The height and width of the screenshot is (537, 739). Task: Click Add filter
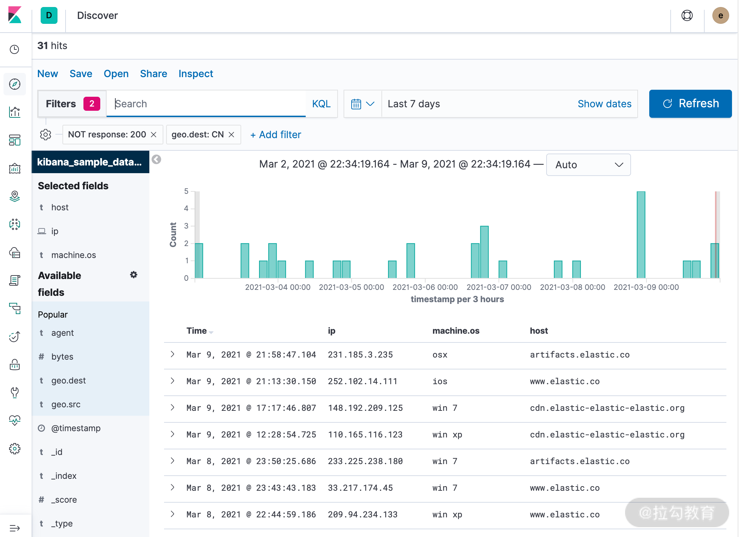(276, 135)
